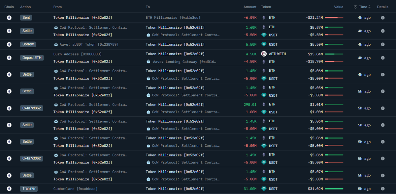Open Token Millionaire in the Transfer row
The image size is (396, 194).
[175, 189]
